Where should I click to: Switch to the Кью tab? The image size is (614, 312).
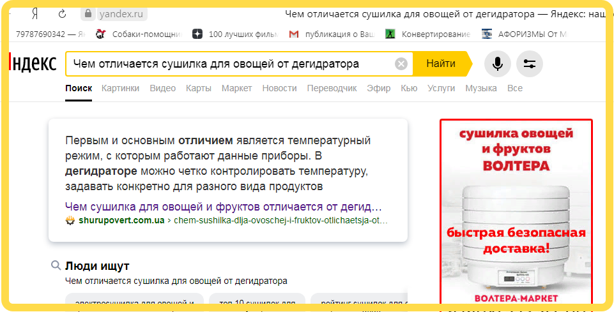[x=409, y=88]
